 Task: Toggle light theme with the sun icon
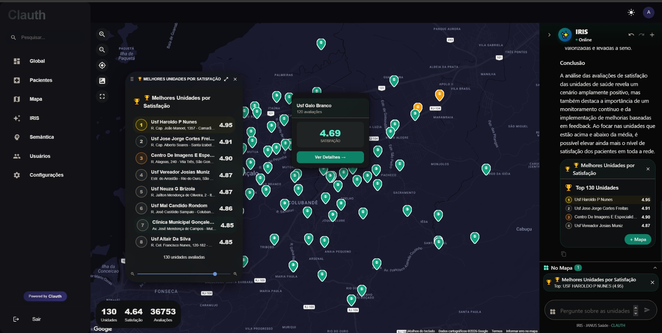point(631,13)
